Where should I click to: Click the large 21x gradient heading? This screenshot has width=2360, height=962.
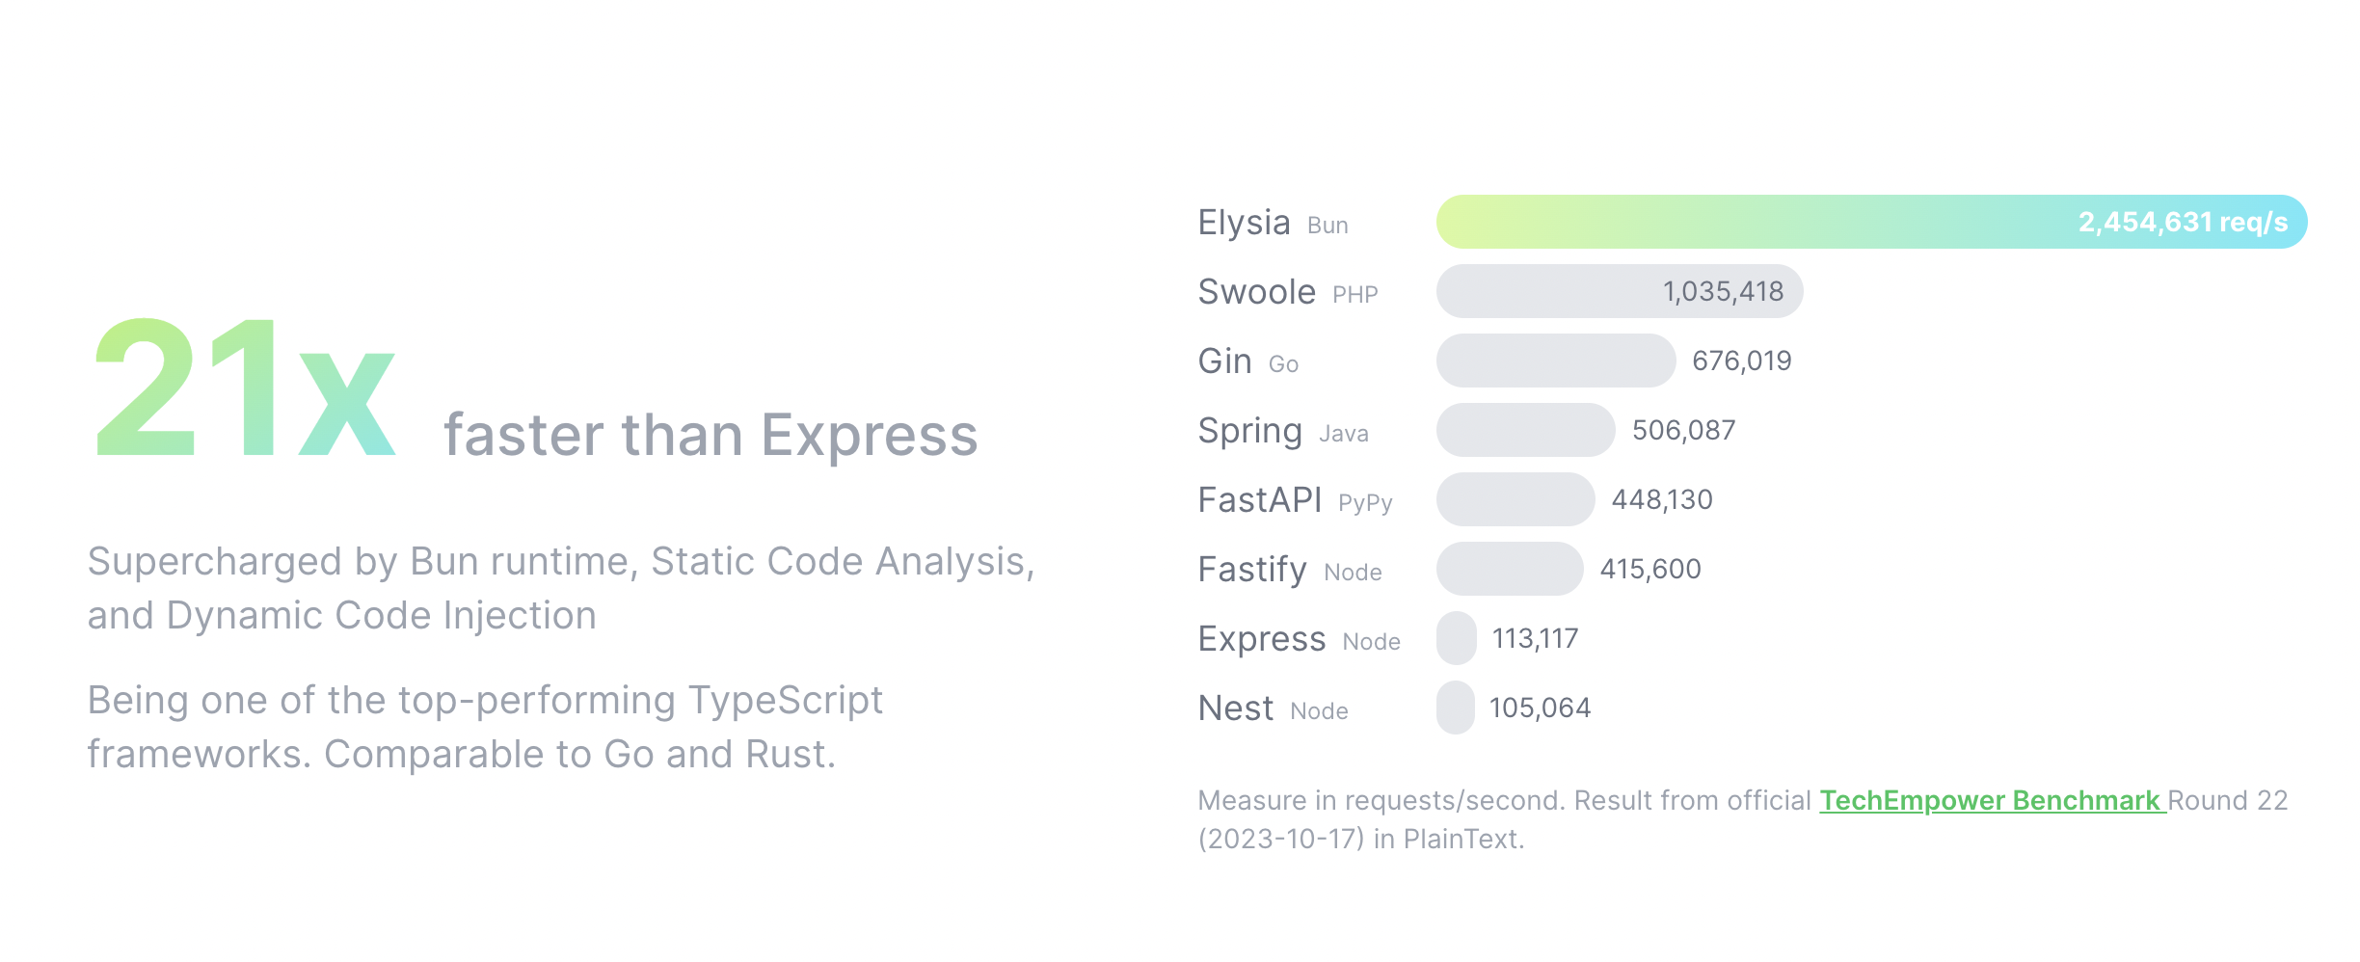pyautogui.click(x=245, y=388)
